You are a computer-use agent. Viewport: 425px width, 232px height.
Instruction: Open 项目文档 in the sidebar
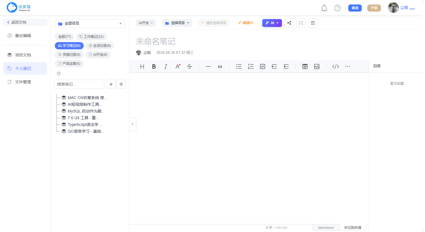pos(25,55)
